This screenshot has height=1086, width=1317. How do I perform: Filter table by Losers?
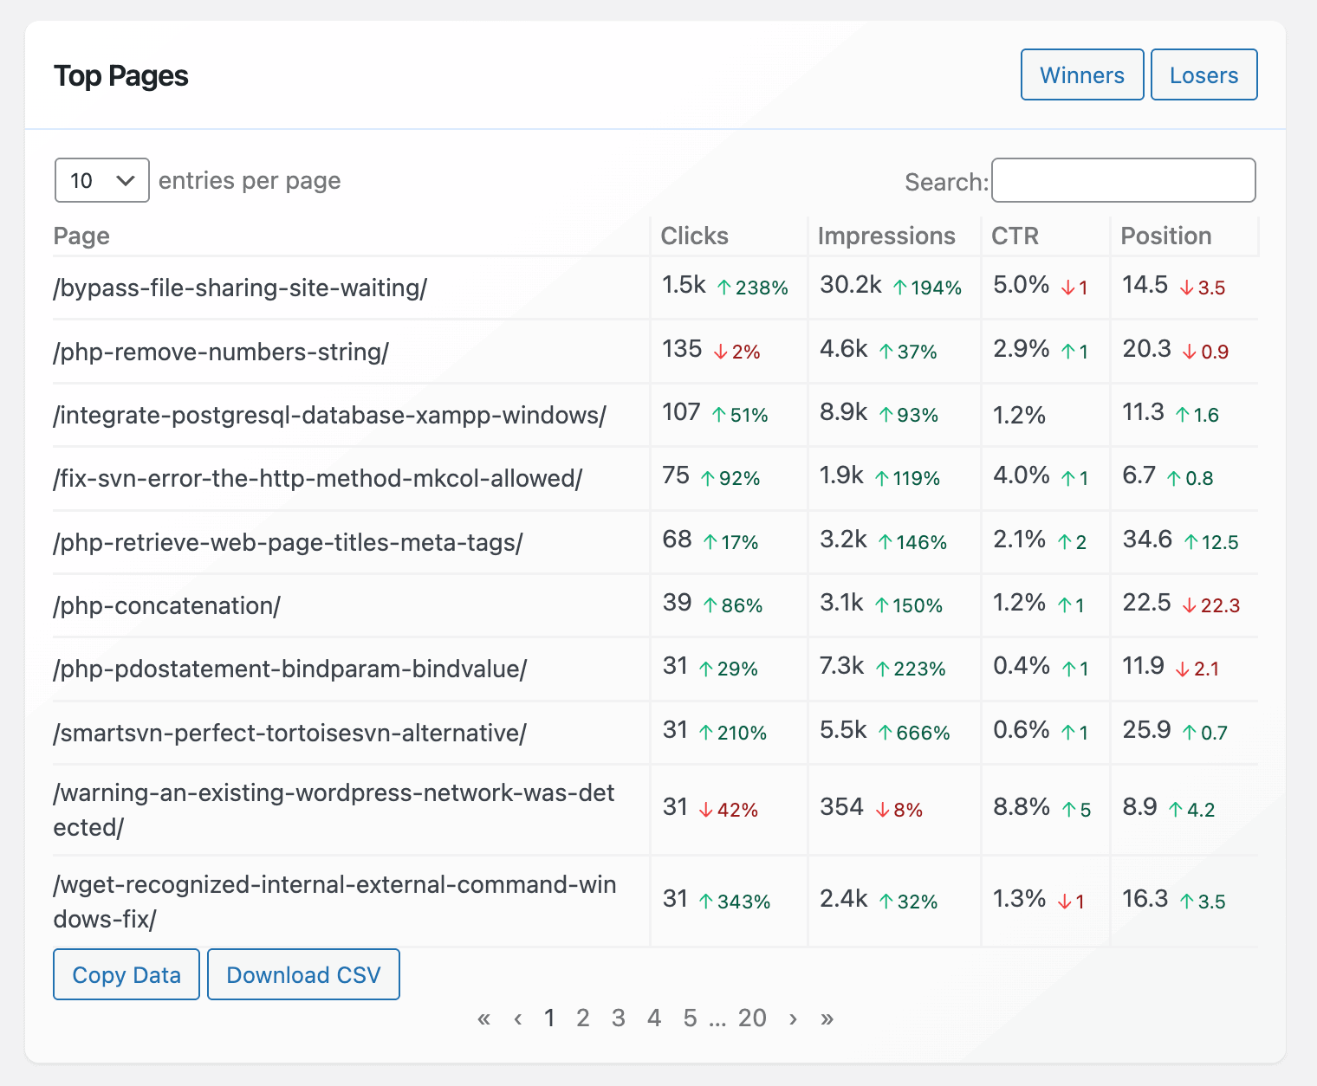[x=1203, y=74]
